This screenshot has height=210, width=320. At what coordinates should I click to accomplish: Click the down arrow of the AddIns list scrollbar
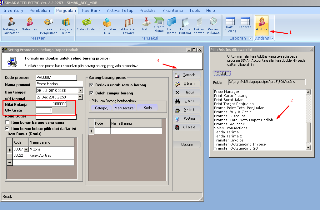(308, 148)
